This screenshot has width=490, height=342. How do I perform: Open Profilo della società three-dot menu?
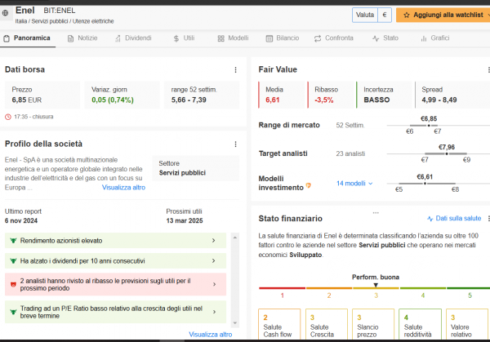pos(235,144)
